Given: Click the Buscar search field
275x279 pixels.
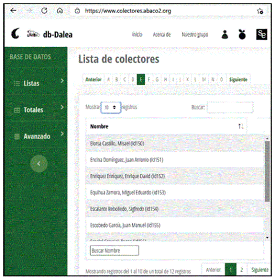Looking at the screenshot, I should [230, 107].
